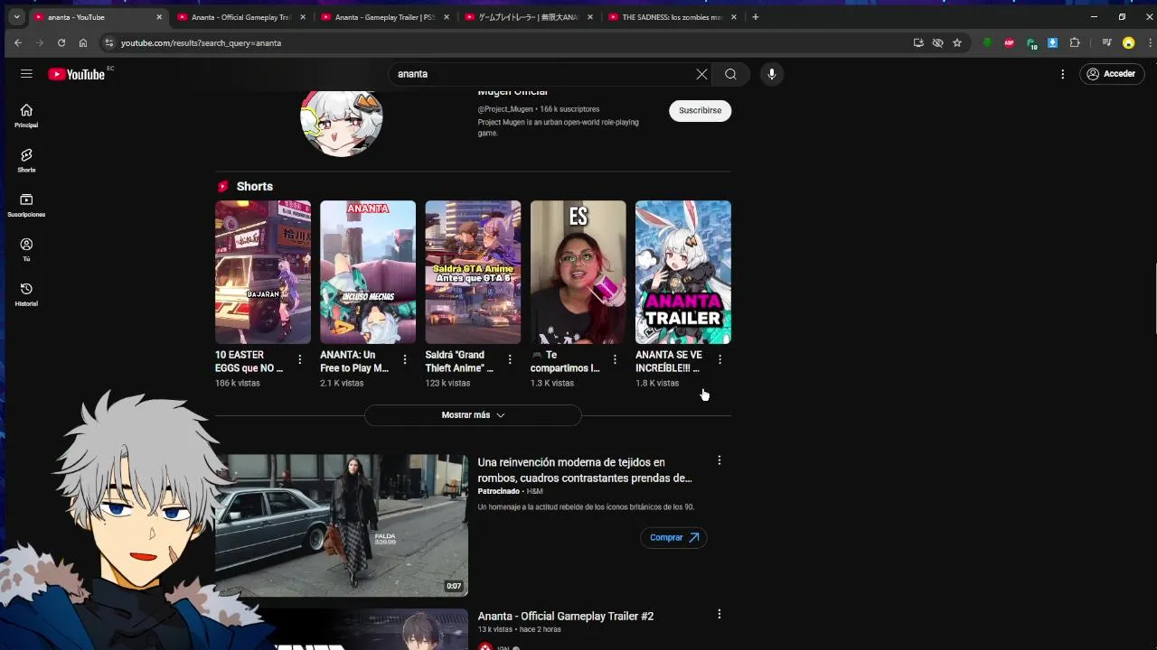Image resolution: width=1157 pixels, height=650 pixels.
Task: Open the tab search dropdown
Action: (x=16, y=17)
